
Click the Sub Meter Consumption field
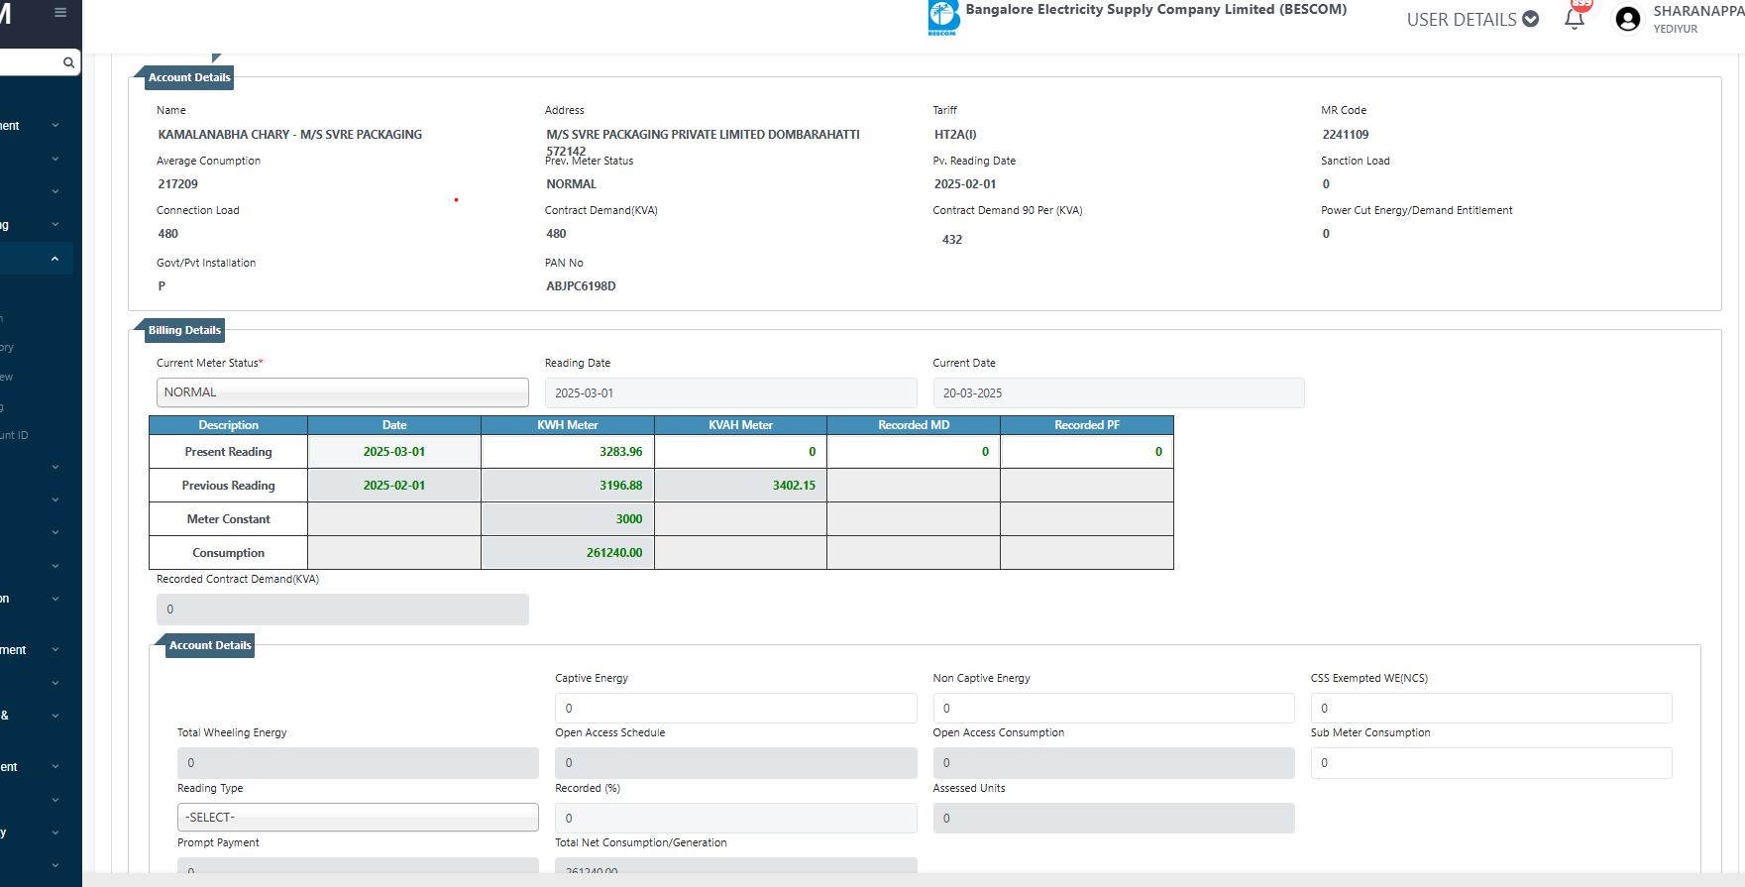point(1491,763)
